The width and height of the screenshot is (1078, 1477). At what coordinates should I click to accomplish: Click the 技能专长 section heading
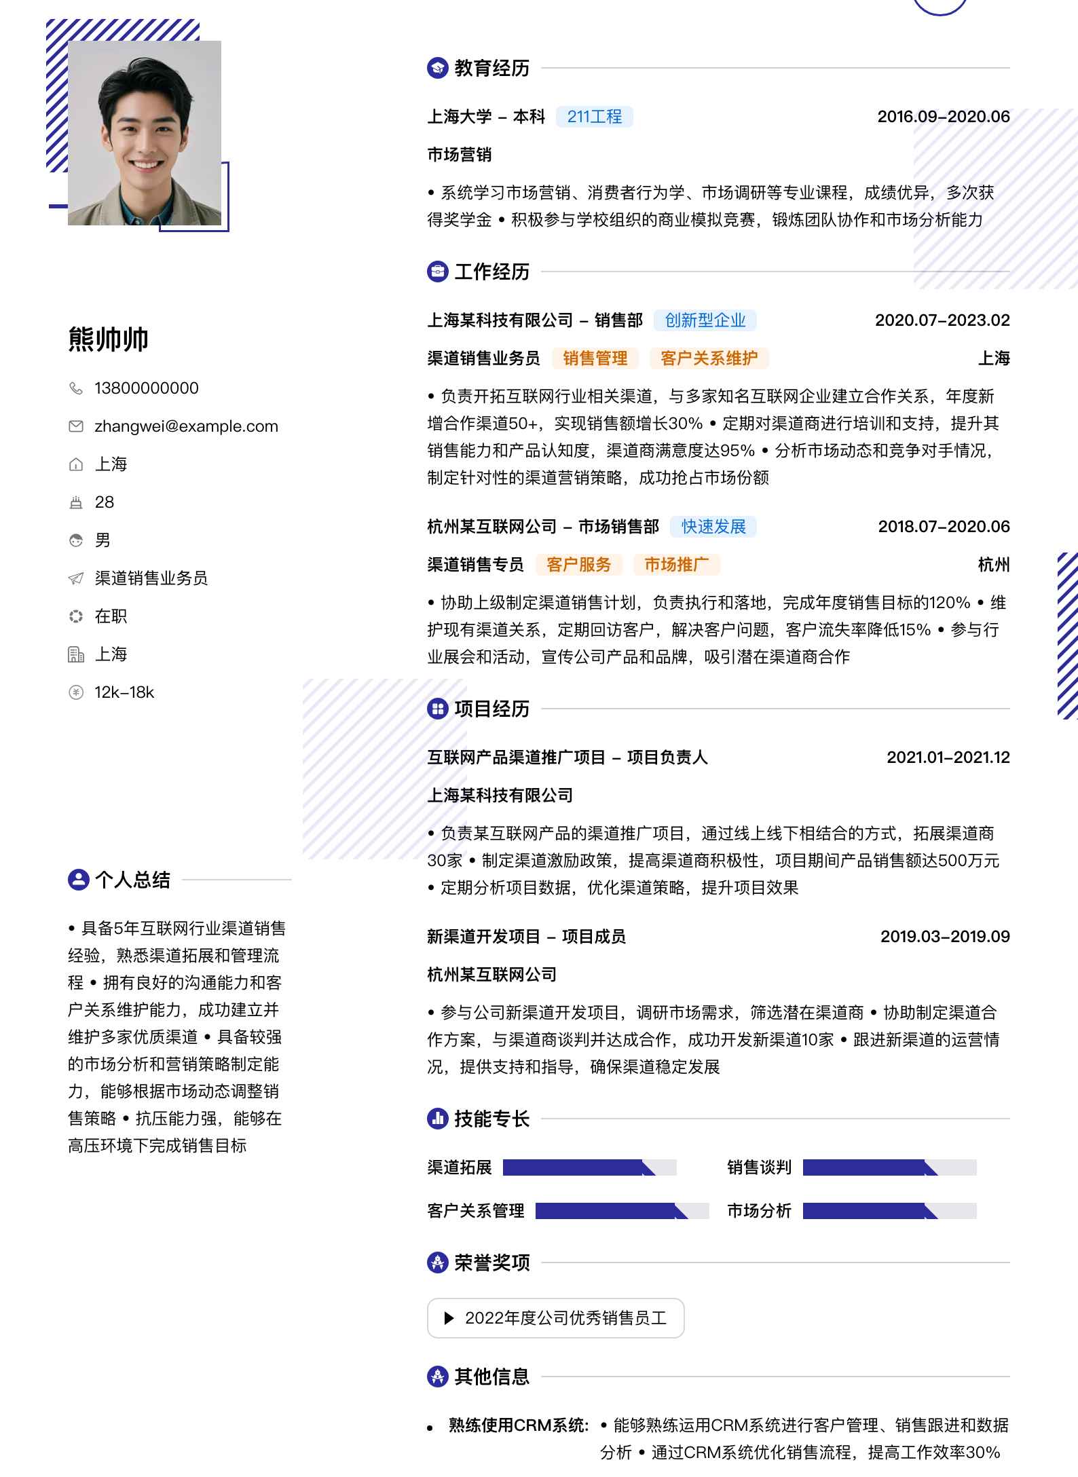pyautogui.click(x=492, y=1119)
